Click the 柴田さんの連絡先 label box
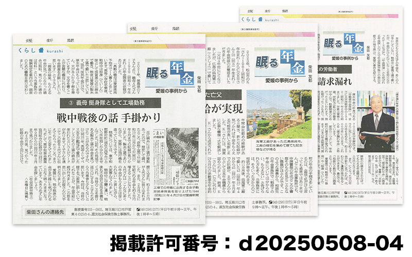The image size is (412, 257). tap(45, 212)
